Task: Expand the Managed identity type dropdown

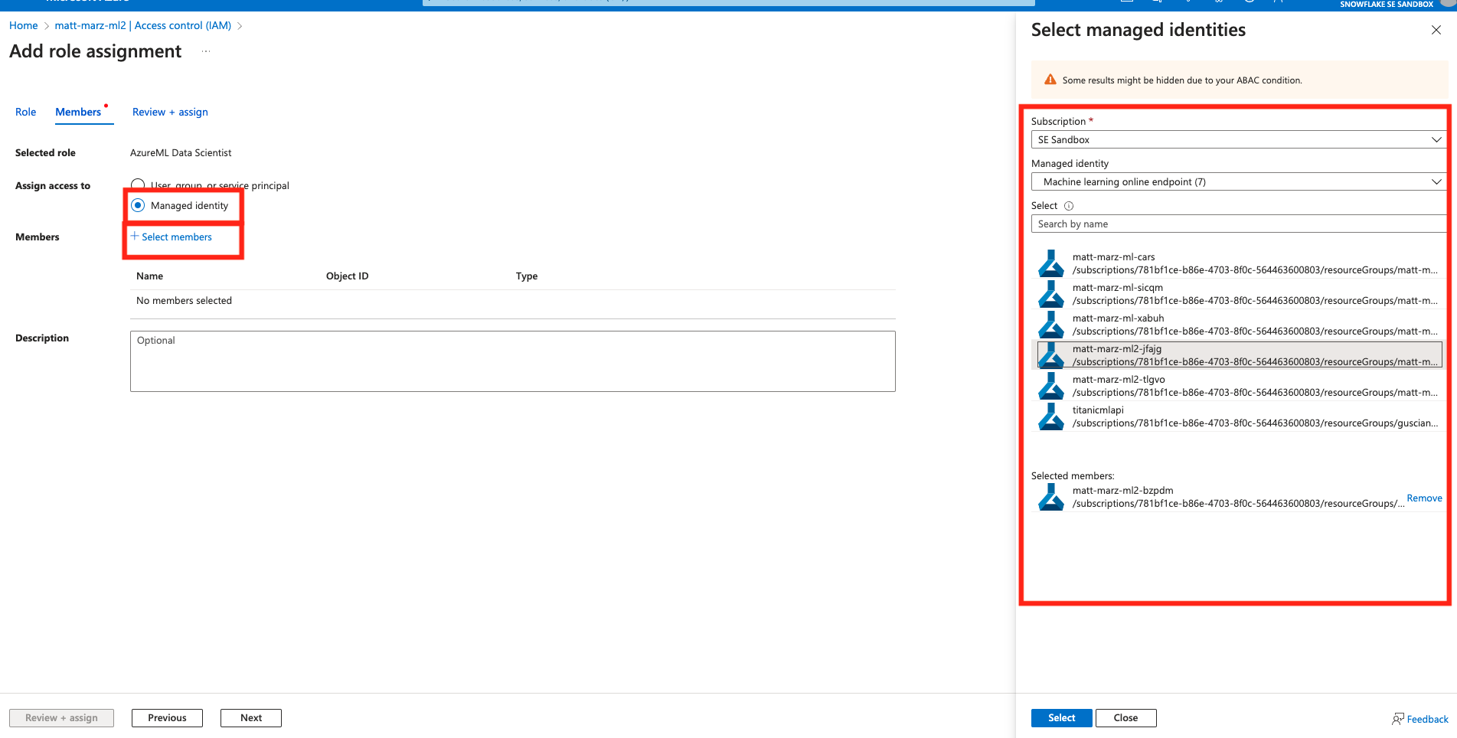Action: pyautogui.click(x=1236, y=181)
